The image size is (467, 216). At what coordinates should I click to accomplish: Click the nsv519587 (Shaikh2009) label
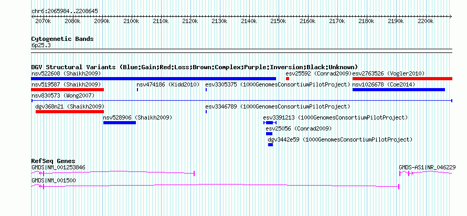click(66, 84)
